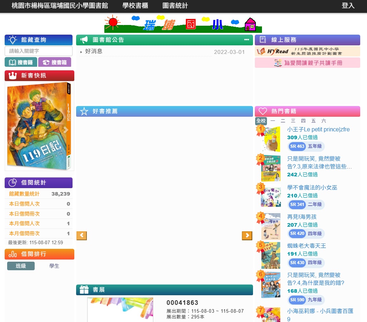367x322 pixels.
Task: Click the document icon beside 線上服務
Action: point(263,40)
